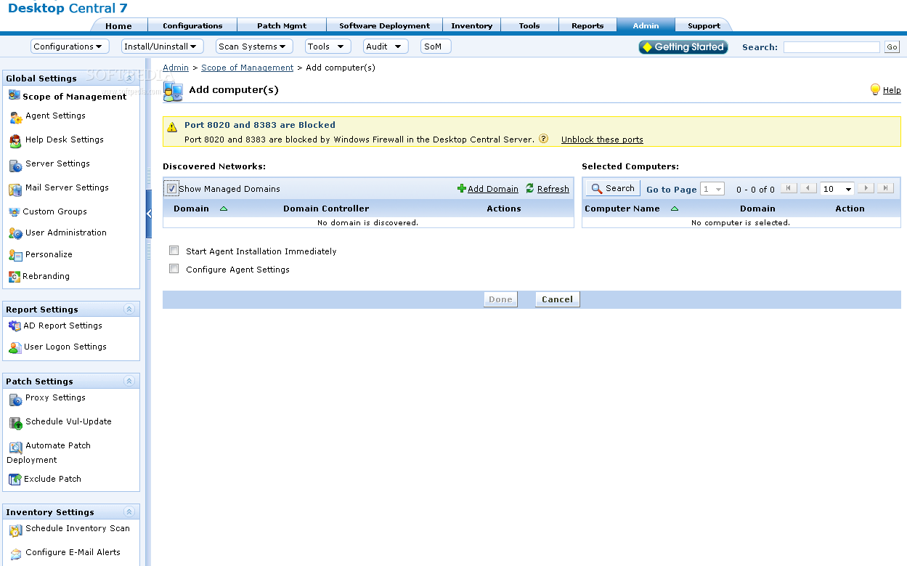Viewport: 907px width, 566px height.
Task: Open the Configurations toolbar dropdown
Action: pos(70,47)
